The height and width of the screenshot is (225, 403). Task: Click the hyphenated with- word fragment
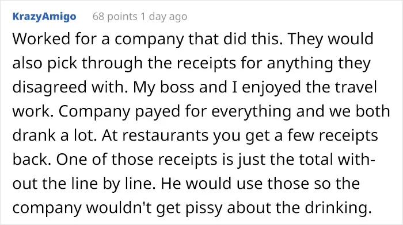356,160
